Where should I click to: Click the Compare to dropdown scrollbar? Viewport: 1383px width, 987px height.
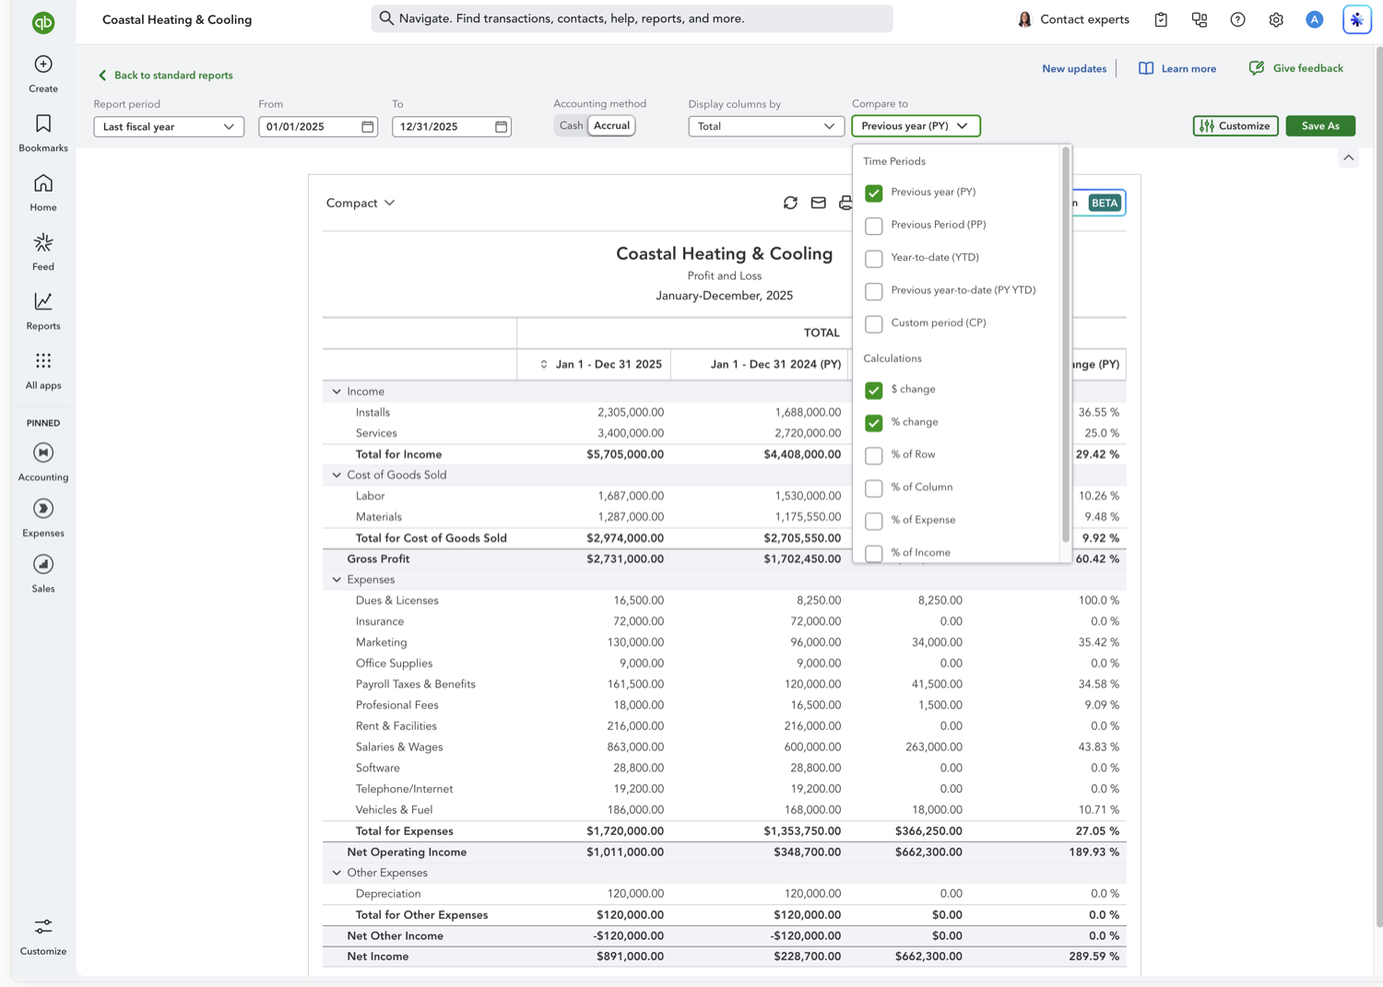click(x=1066, y=346)
